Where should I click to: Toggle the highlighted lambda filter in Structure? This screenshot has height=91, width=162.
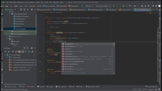coord(23,52)
